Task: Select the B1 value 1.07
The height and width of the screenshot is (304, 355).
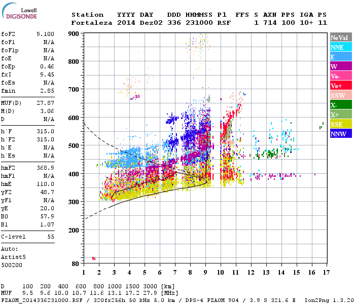Action: point(47,224)
